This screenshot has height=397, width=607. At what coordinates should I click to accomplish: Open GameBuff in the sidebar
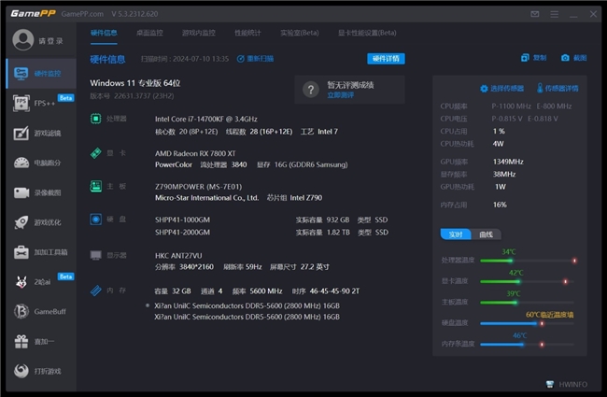click(41, 311)
